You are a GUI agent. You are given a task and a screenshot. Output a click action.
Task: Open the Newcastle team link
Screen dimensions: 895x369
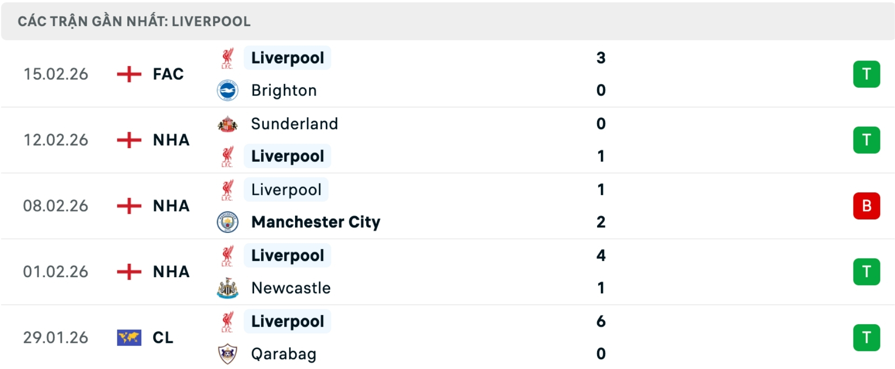point(291,288)
